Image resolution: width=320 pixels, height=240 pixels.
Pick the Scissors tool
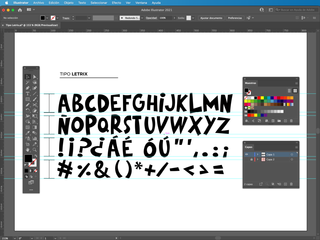35,105
